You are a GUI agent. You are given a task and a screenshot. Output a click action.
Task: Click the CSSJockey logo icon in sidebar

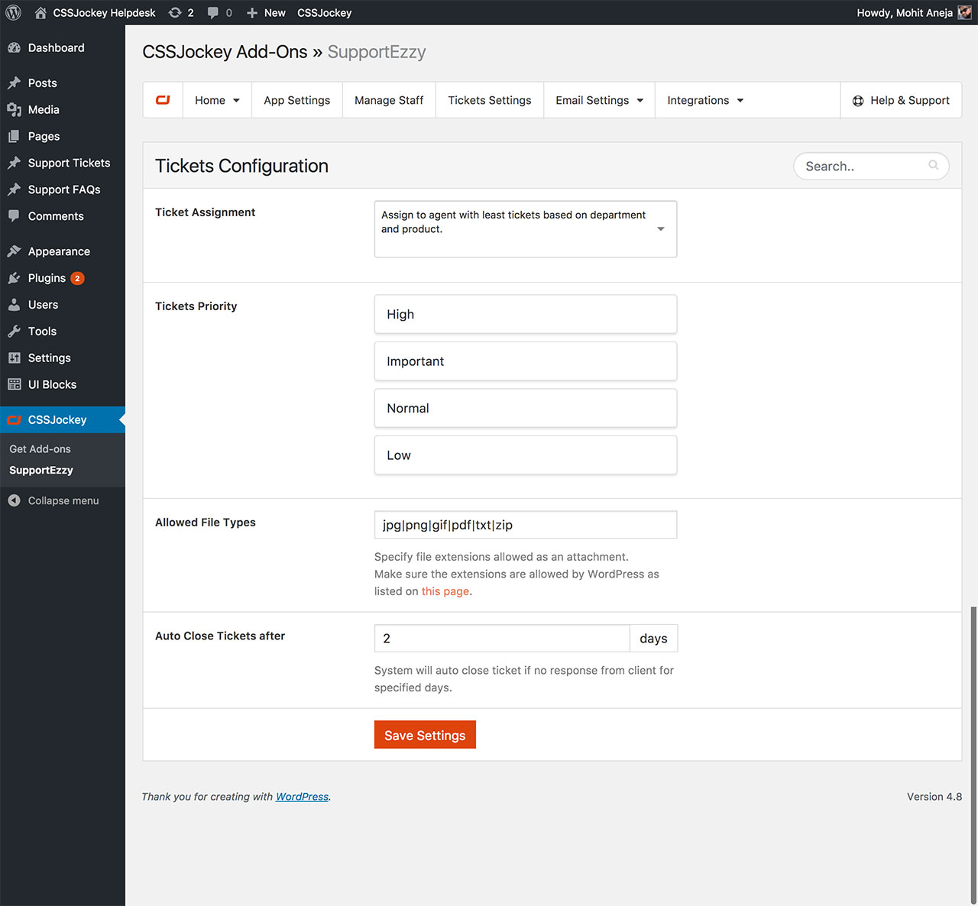(14, 420)
